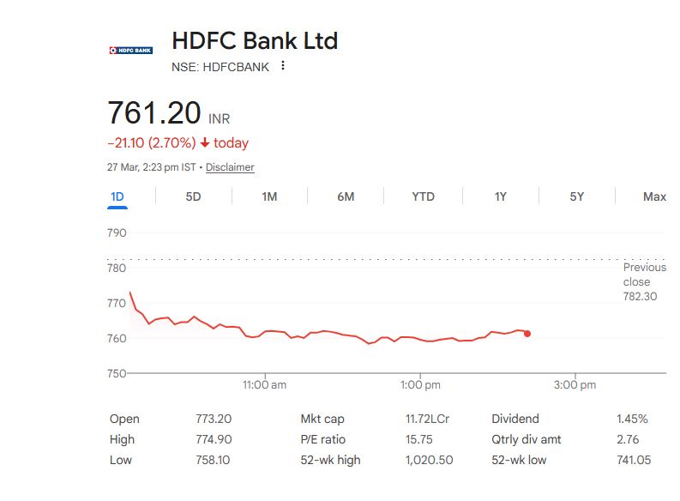Show the 5Y chart range
680x501 pixels.
tap(577, 196)
